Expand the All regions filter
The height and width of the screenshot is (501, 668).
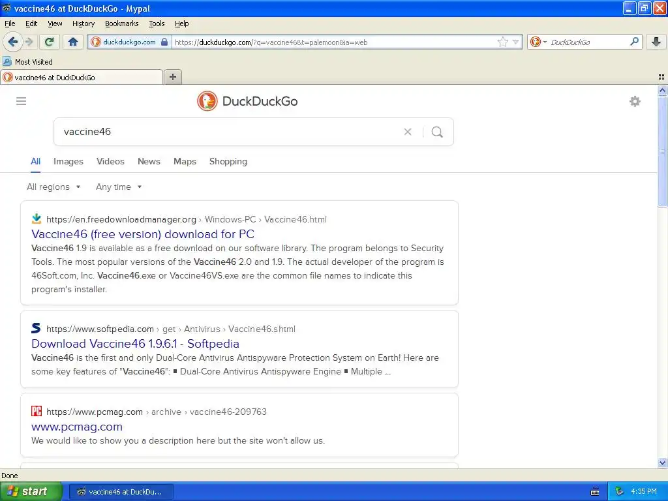53,187
